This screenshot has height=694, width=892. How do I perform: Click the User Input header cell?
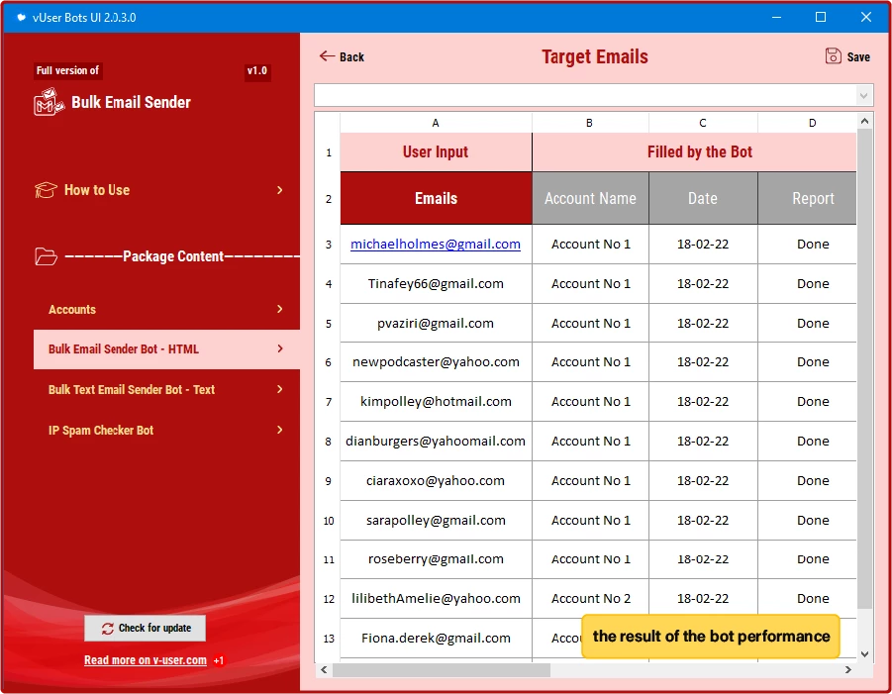click(x=436, y=151)
